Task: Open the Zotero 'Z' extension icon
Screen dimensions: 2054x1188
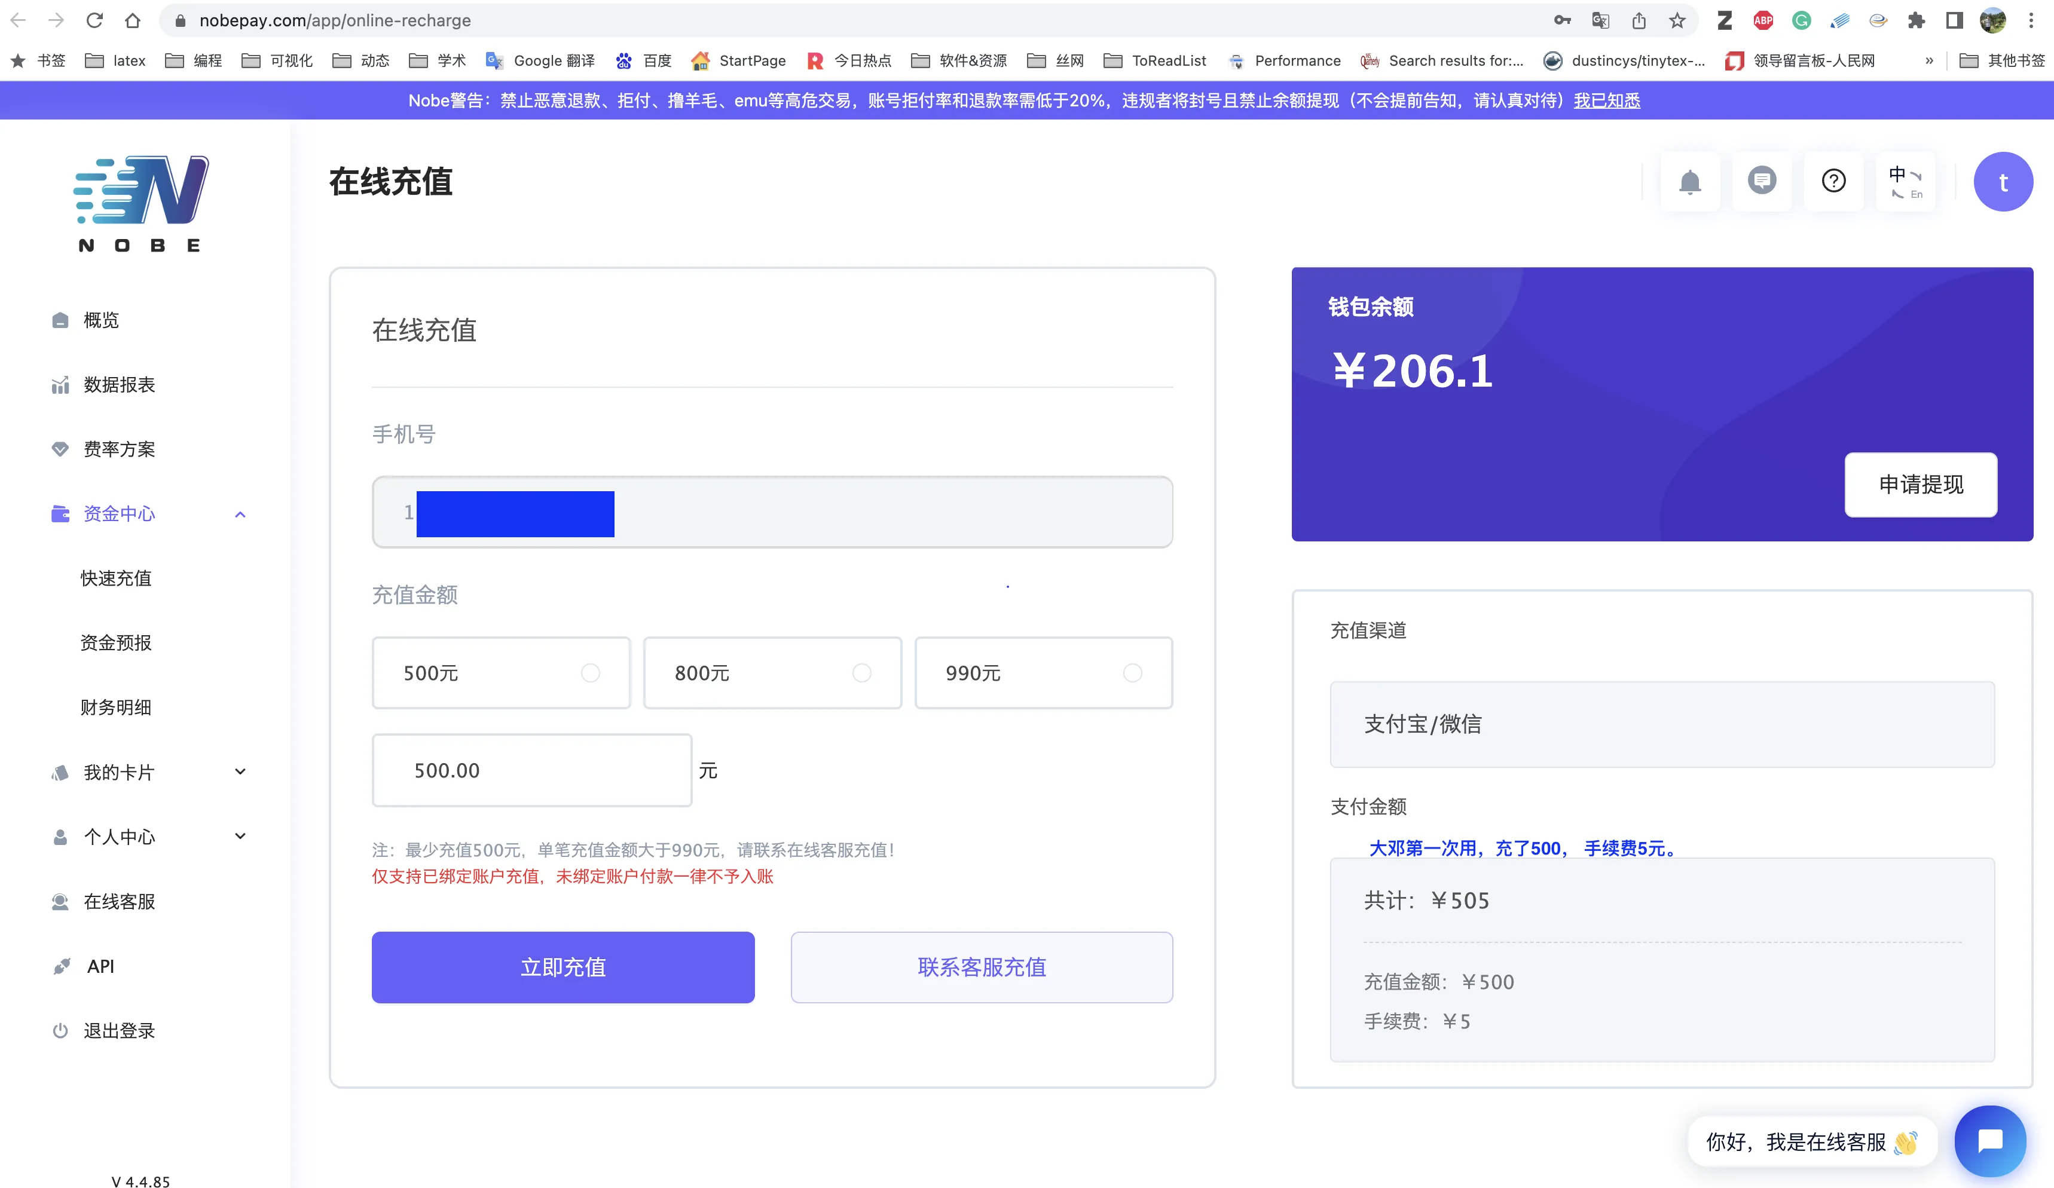Action: tap(1725, 20)
